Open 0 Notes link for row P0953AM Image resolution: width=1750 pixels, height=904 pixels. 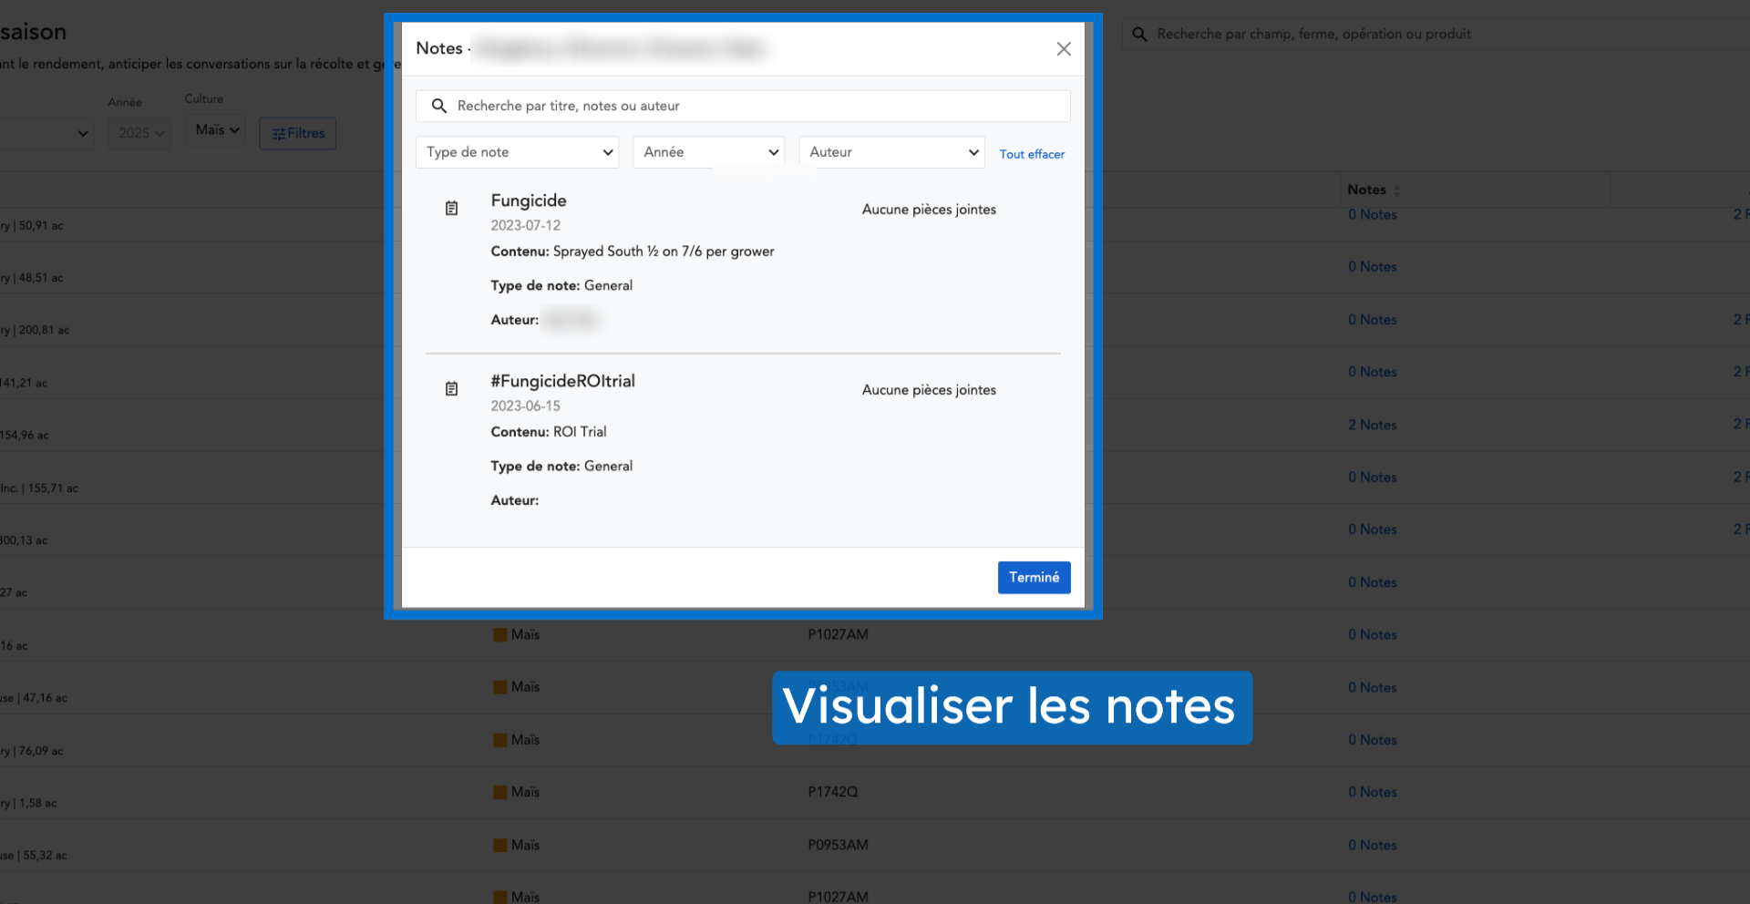[x=1372, y=845]
